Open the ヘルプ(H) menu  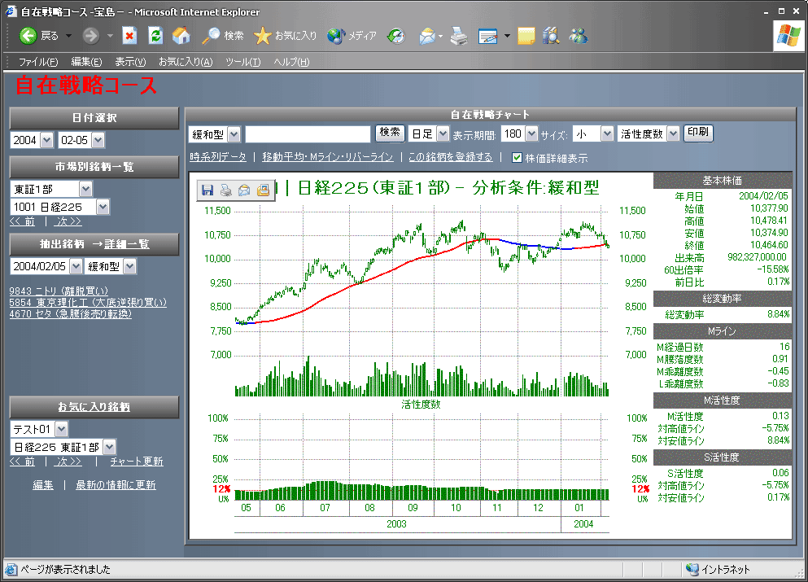click(x=291, y=62)
